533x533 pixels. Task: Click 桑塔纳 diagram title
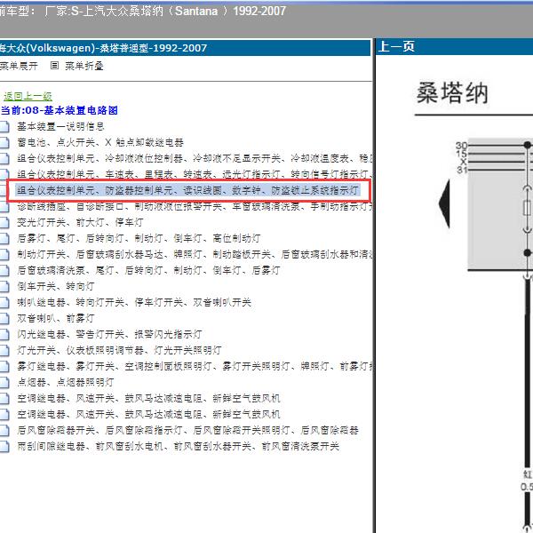tap(452, 92)
